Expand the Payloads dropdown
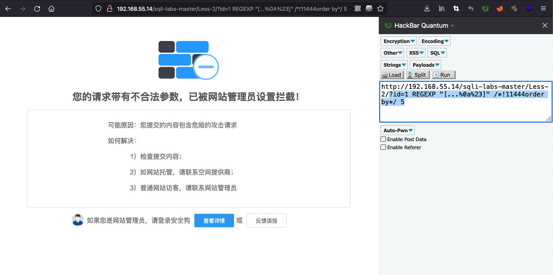This screenshot has height=275, width=553. pos(426,65)
